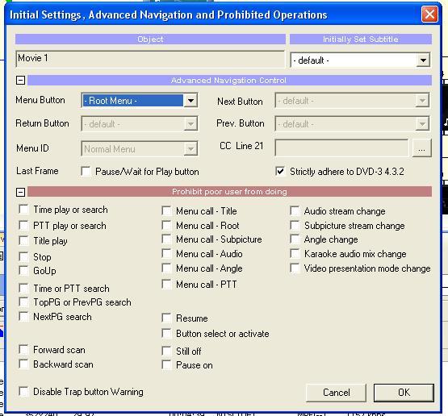Image resolution: width=448 pixels, height=416 pixels.
Task: Uncheck Strictly adhere to DVD-3 4.3.2
Action: 281,171
